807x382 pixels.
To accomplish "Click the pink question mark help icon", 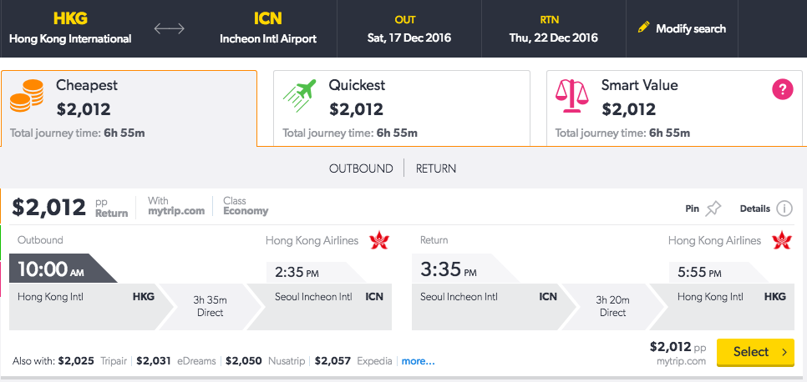I will pyautogui.click(x=782, y=90).
